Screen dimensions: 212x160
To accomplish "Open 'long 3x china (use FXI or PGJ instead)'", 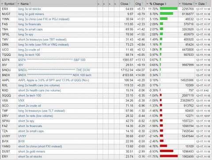I will pyautogui.click(x=44, y=19).
